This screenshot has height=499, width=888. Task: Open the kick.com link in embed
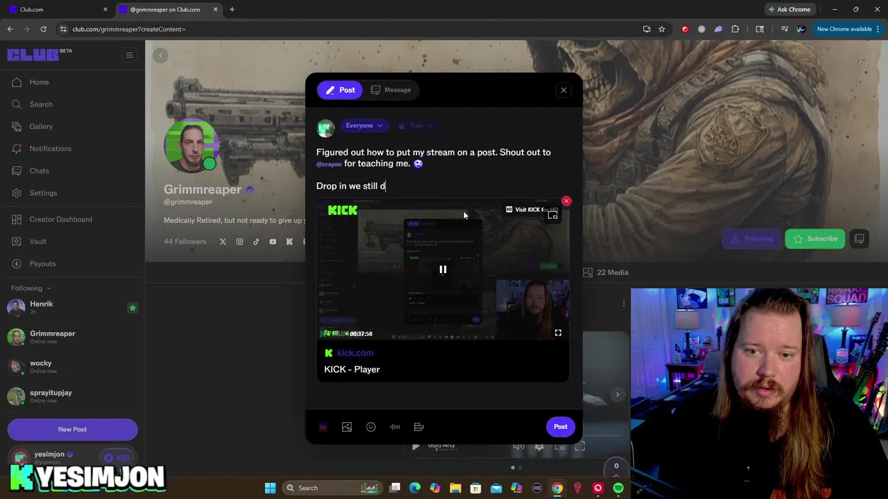click(355, 353)
